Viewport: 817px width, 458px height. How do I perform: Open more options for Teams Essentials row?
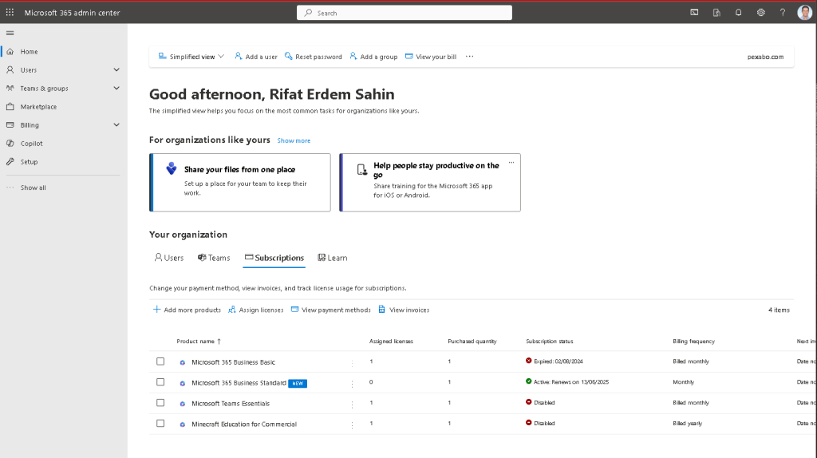point(352,405)
